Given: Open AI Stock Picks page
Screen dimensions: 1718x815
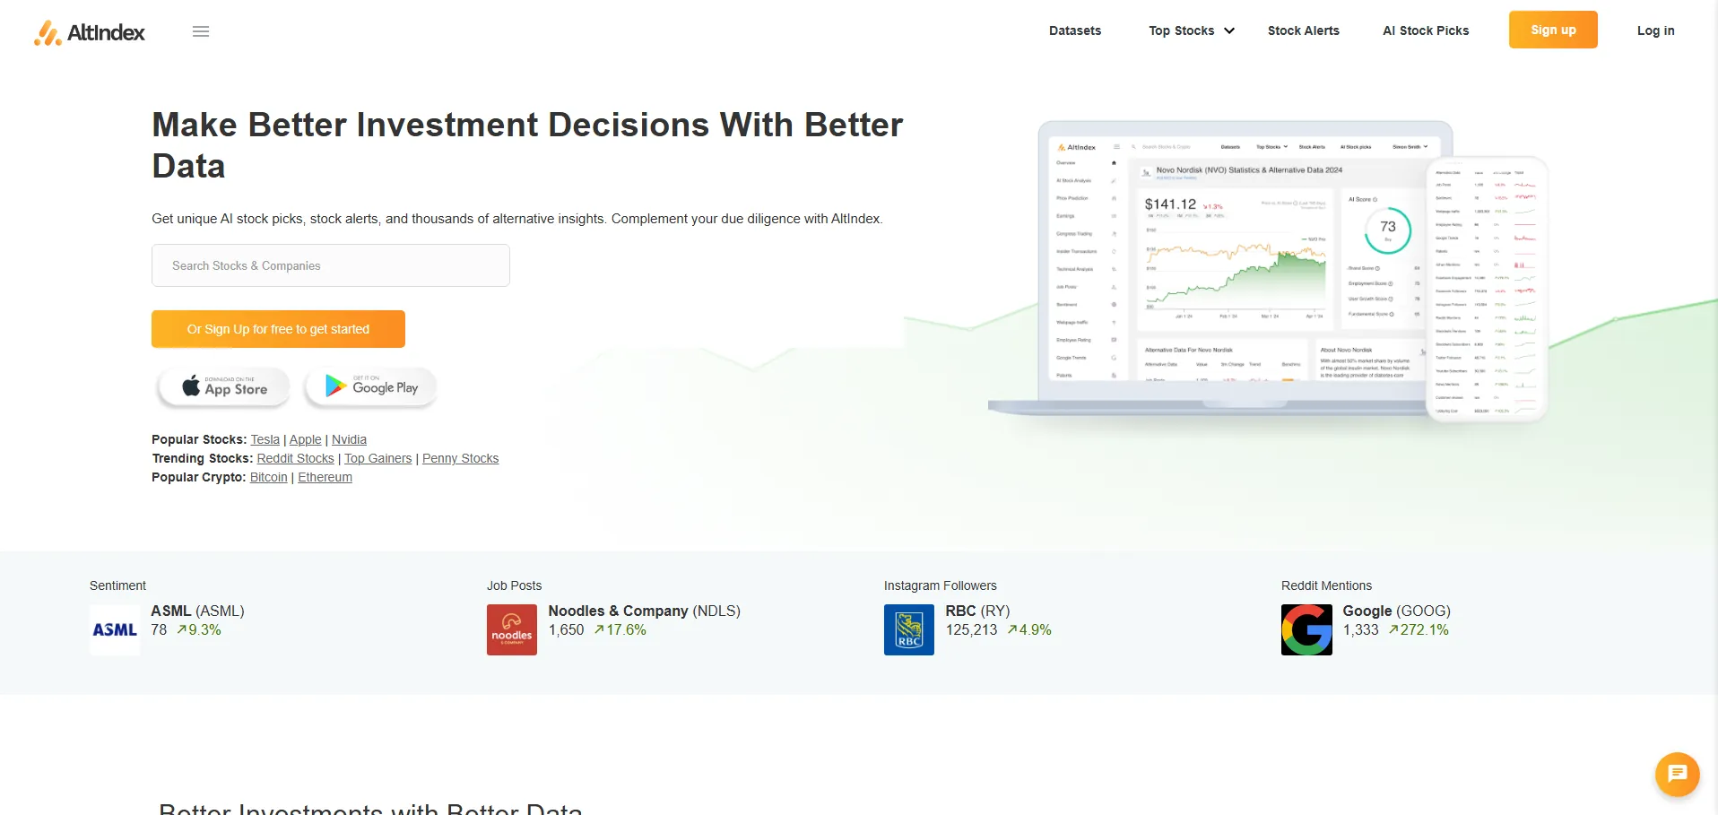Looking at the screenshot, I should pyautogui.click(x=1426, y=30).
